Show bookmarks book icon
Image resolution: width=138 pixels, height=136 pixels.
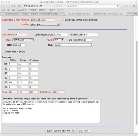point(8,10)
